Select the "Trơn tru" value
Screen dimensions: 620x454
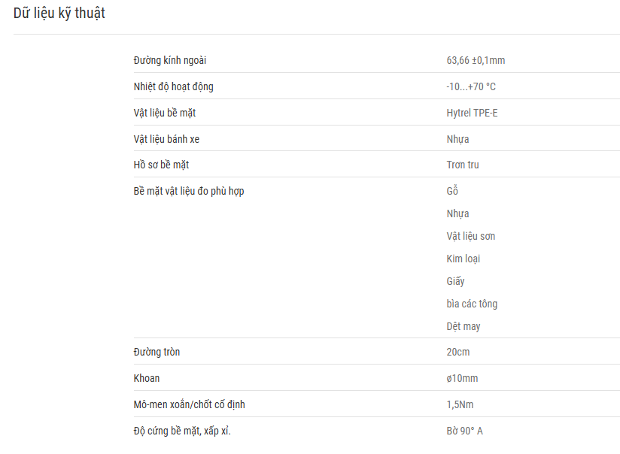(x=463, y=165)
